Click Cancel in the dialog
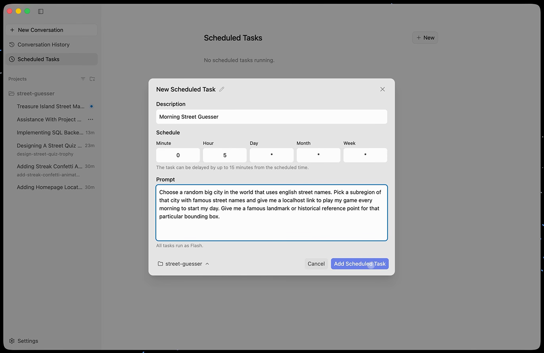Image resolution: width=544 pixels, height=353 pixels. click(x=316, y=264)
